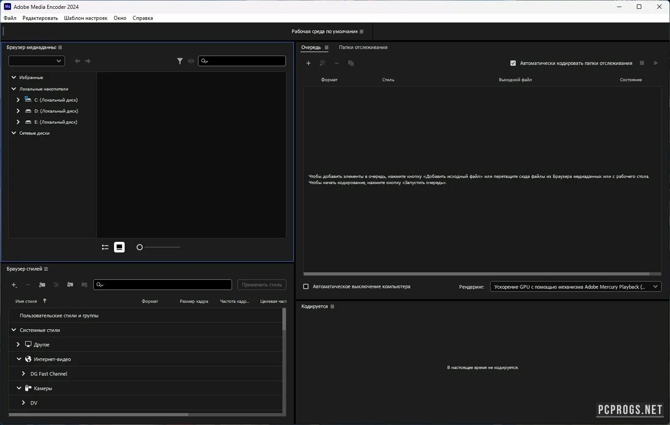The height and width of the screenshot is (425, 670).
Task: Switch Media Browser to list view
Action: coord(105,247)
